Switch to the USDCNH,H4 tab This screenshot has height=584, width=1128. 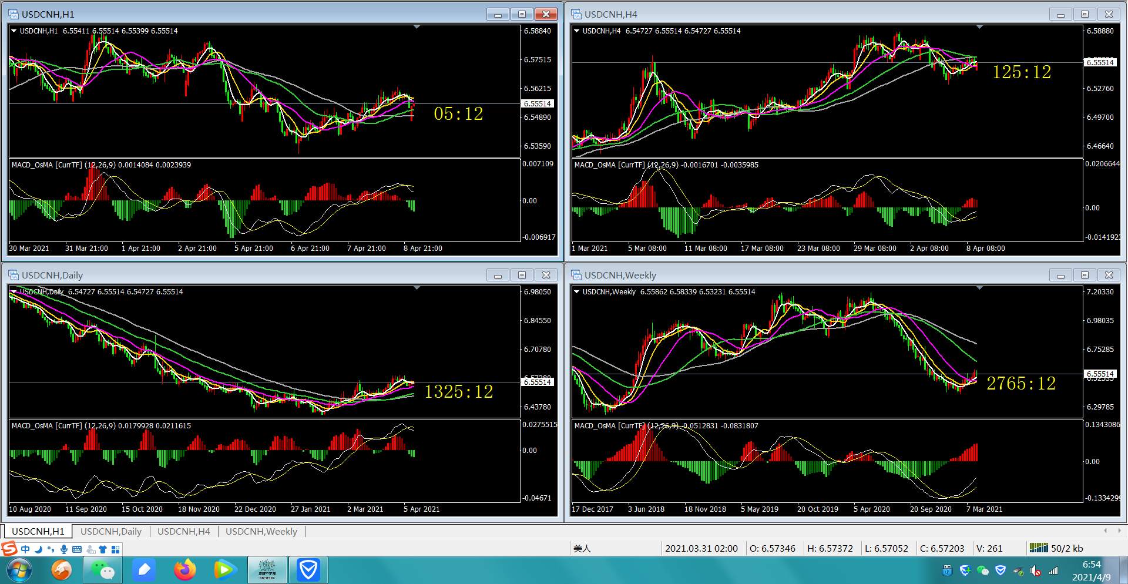tap(184, 531)
